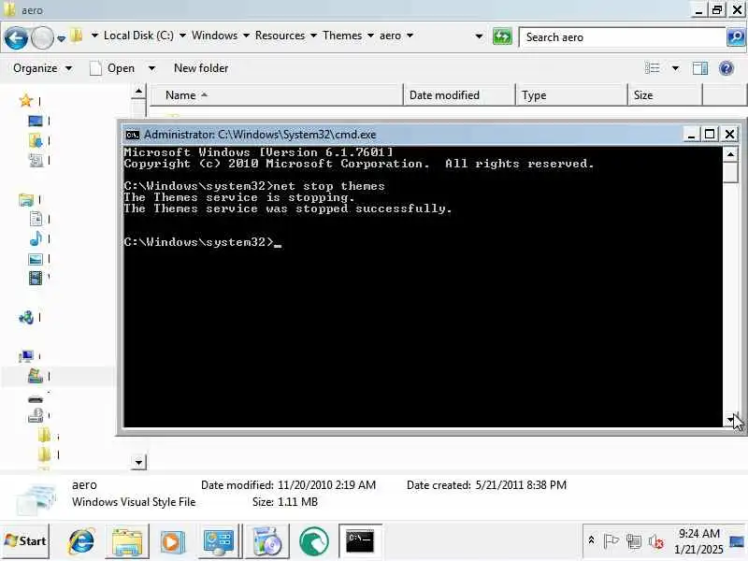Change the view with the view icon
The image size is (748, 561).
point(652,68)
